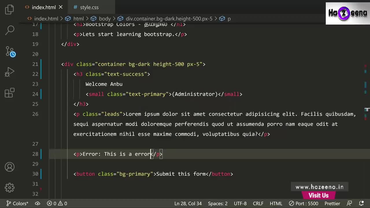Open the Manage gear menu
Screen dimensions: 370x208
[10, 188]
